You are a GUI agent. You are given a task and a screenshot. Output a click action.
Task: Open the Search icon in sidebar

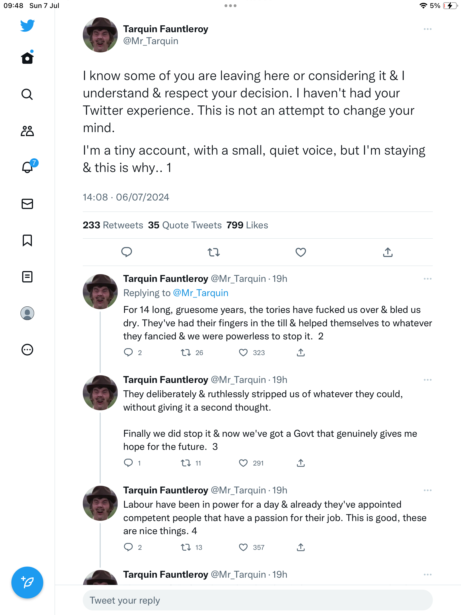click(27, 94)
